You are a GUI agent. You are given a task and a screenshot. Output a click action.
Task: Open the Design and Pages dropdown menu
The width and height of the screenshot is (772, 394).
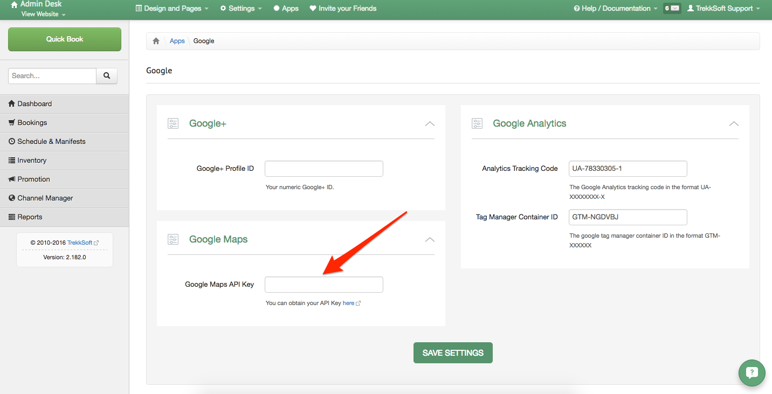[172, 9]
